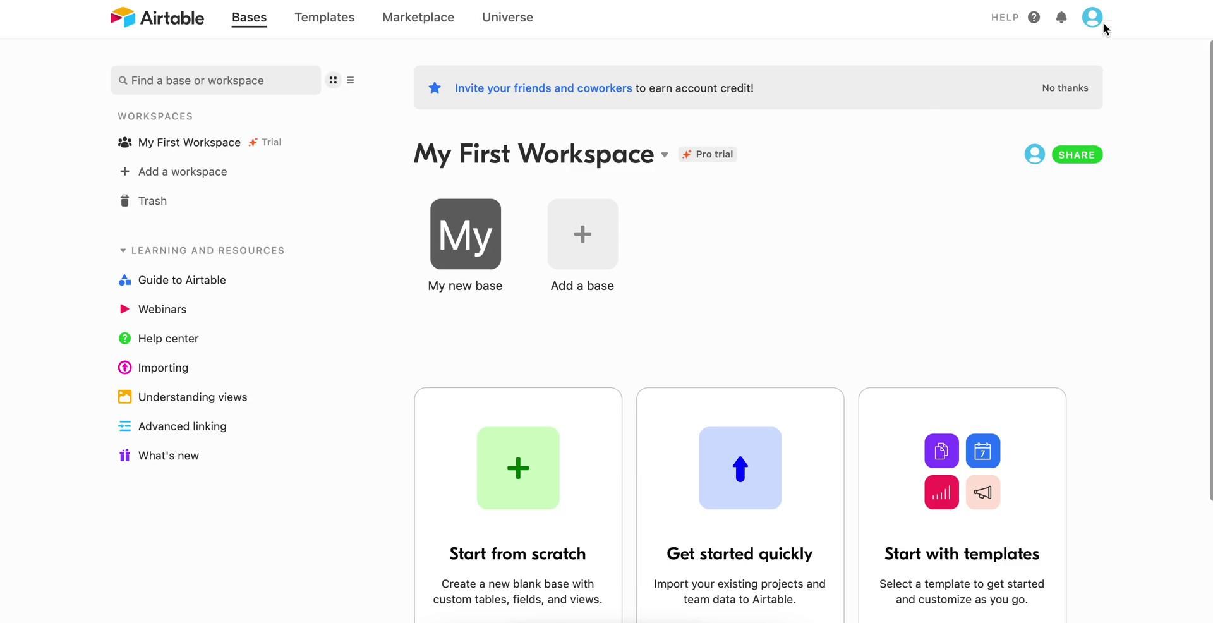Viewport: 1213px width, 623px height.
Task: Go to the Bases tab
Action: pyautogui.click(x=249, y=18)
